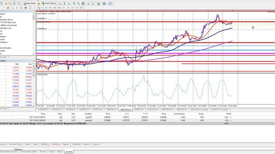Set timeframe to W1
Image resolution: width=275 pixels, height=154 pixels.
77,8
